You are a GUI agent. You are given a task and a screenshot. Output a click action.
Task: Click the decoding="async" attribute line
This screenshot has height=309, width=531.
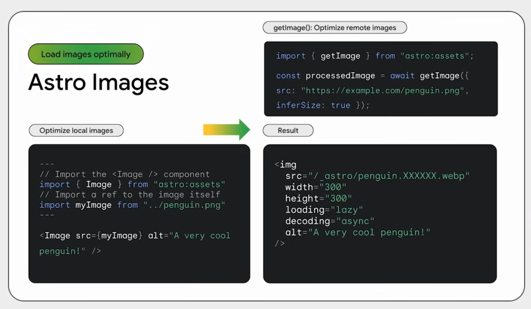click(330, 221)
